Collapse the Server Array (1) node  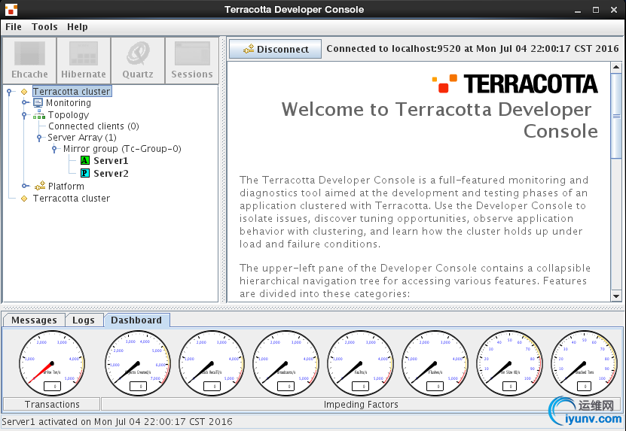pos(38,138)
